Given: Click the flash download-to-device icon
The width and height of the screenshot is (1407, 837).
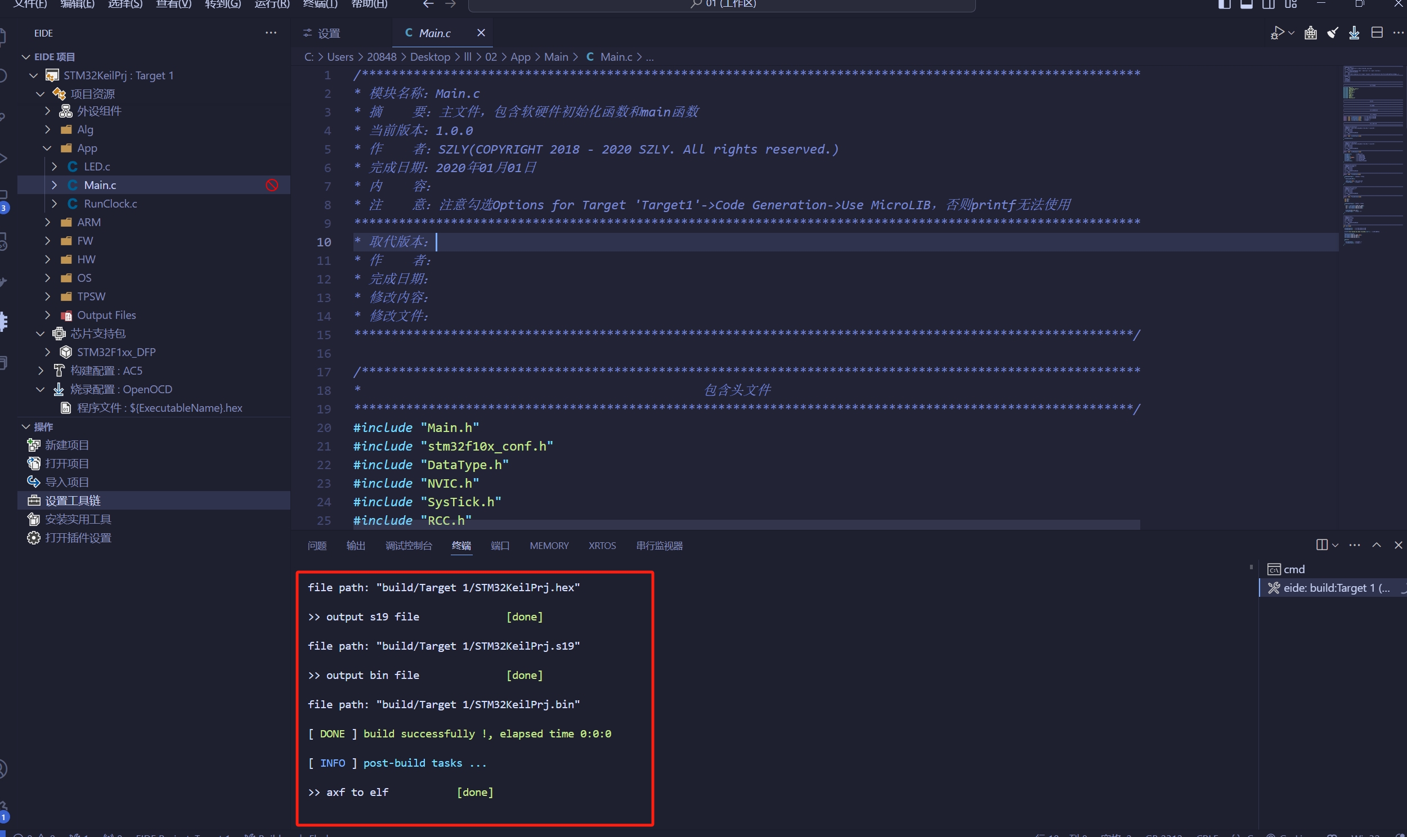Looking at the screenshot, I should [x=1354, y=33].
